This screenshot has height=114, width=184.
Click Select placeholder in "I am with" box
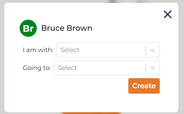pyautogui.click(x=70, y=50)
